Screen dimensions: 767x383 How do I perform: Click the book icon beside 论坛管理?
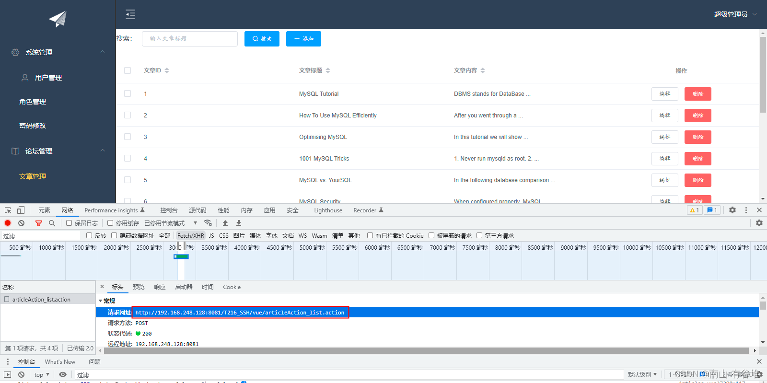[15, 151]
